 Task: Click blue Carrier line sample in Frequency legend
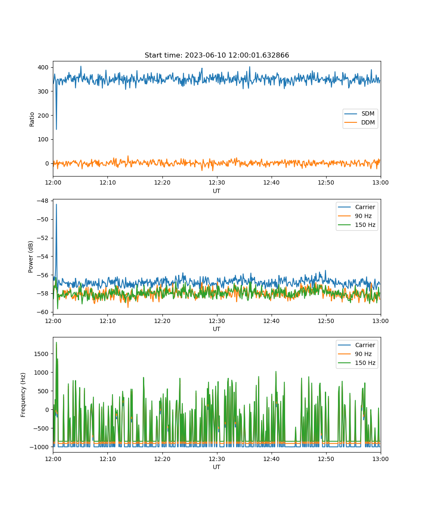(x=344, y=345)
